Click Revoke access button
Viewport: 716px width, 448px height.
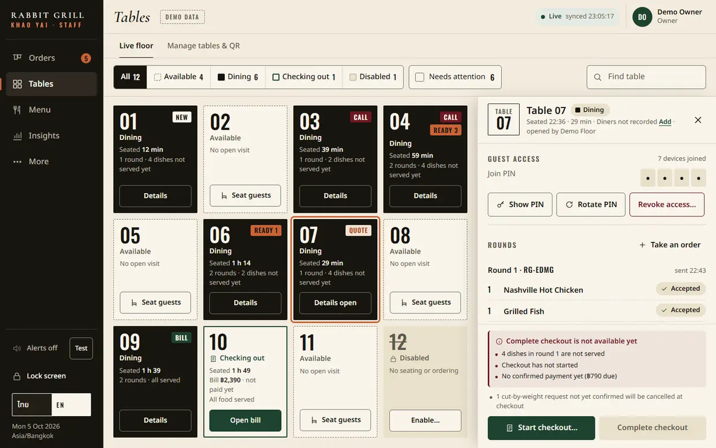[x=667, y=205]
